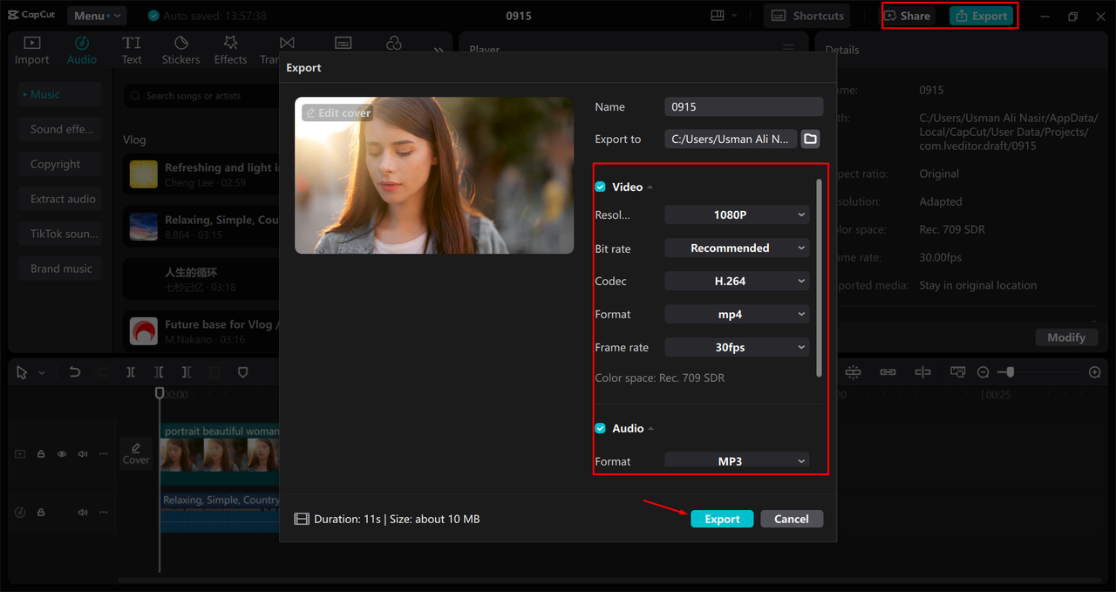Open the Stickers tab
Viewport: 1116px width, 592px height.
tap(180, 51)
